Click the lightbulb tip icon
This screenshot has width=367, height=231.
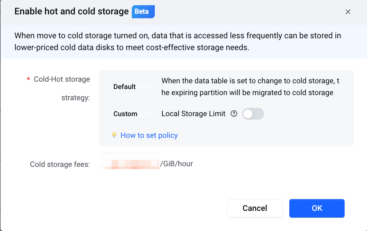(x=114, y=135)
